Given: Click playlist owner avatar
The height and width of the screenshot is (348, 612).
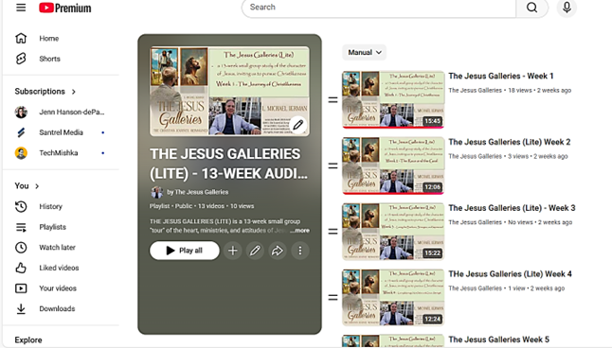Looking at the screenshot, I should (157, 192).
